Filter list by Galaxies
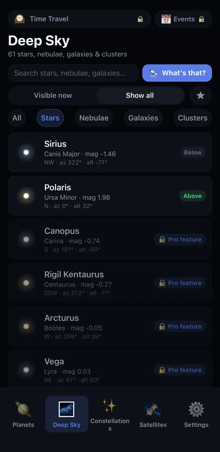This screenshot has width=220, height=452. 143,118
